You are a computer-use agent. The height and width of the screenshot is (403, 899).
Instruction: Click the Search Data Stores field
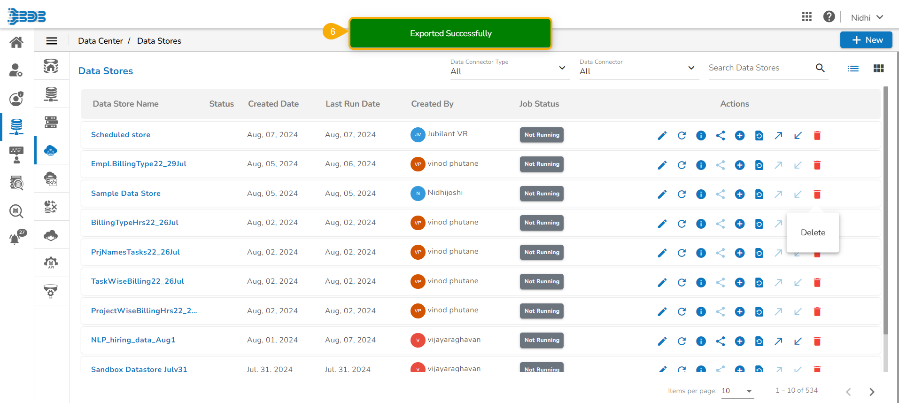coord(760,68)
